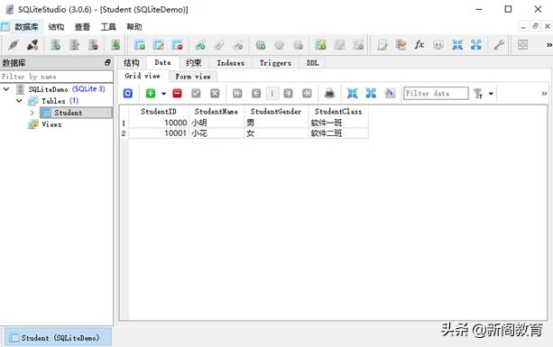
Task: Select the Student (SQLiteDemo) taskbar button
Action: [59, 337]
